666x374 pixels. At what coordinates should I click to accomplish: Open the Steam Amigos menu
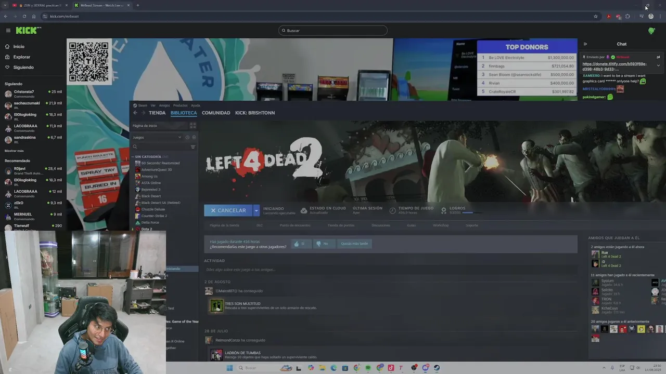(164, 105)
